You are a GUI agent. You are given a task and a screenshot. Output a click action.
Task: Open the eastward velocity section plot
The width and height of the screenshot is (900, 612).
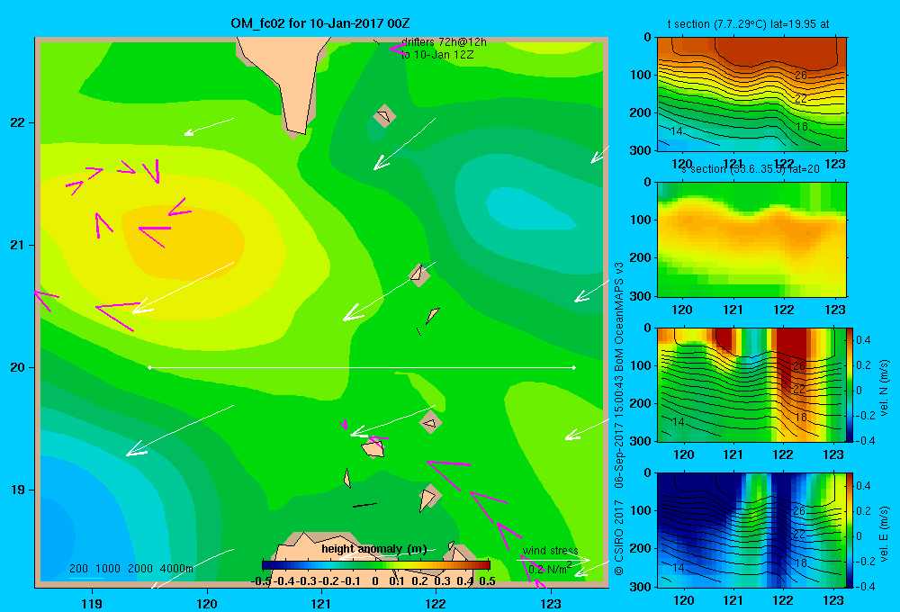[x=751, y=530]
